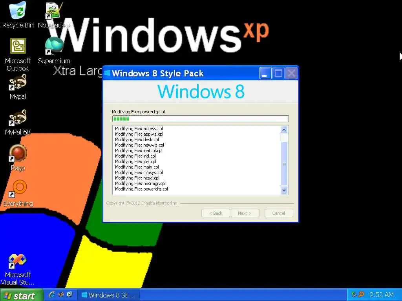Click the green installation progress bar
Screen dimensions: 402x301
[201, 119]
